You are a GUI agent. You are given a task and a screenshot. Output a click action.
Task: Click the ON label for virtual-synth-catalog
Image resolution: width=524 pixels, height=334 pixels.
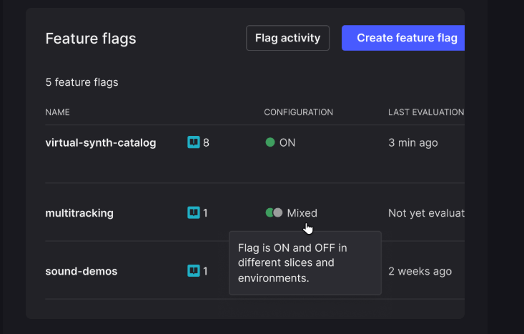287,142
